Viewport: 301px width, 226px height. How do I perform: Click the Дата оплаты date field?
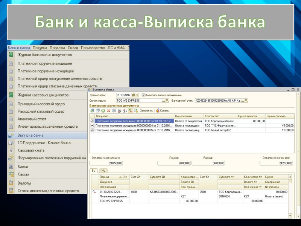[x=124, y=95]
